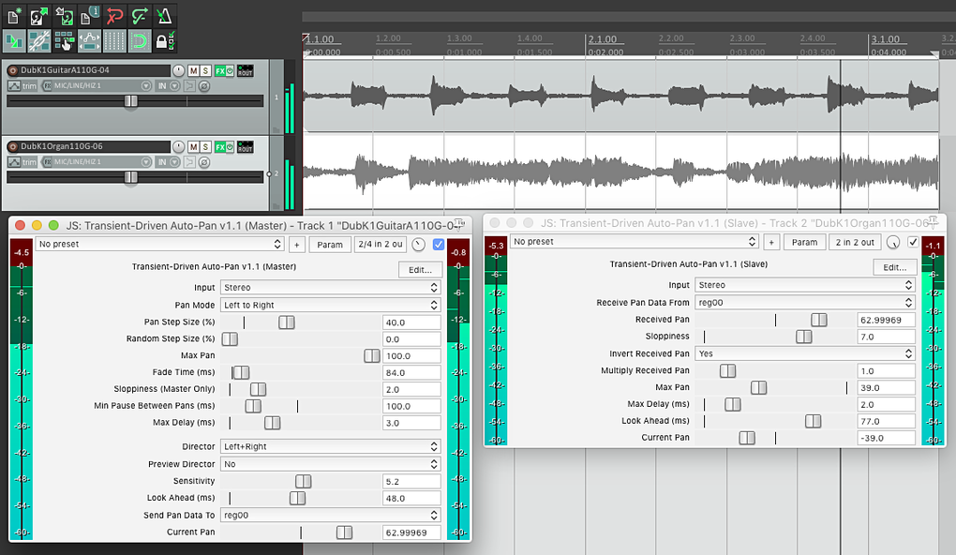Open Pan Mode dropdown Left to Right
The height and width of the screenshot is (555, 956).
[331, 305]
